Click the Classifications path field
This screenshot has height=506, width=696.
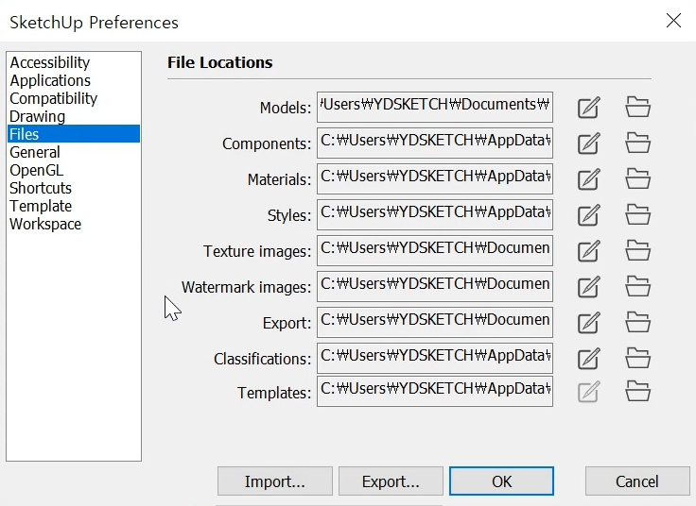435,358
